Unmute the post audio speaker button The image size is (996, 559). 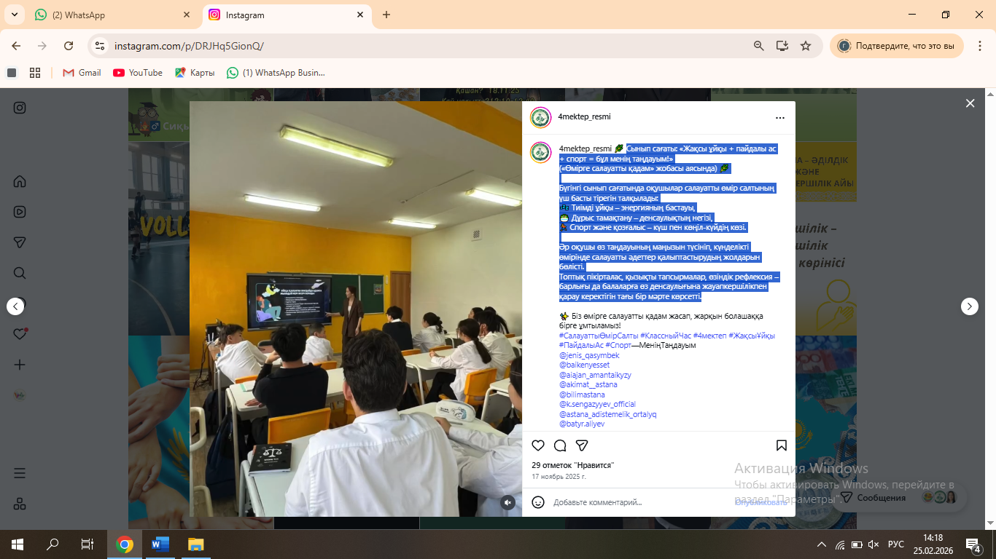507,502
